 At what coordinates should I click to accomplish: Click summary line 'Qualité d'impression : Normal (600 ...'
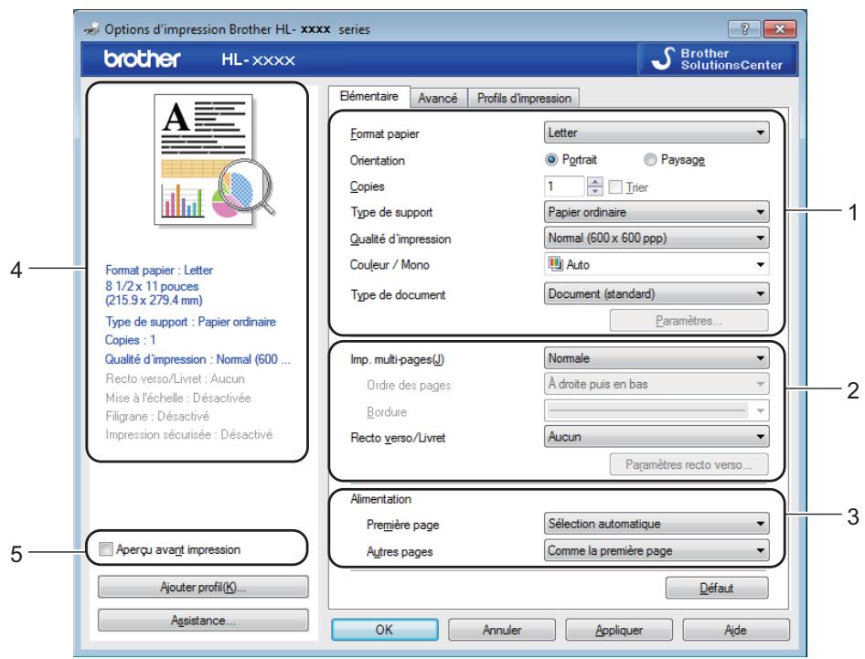coord(198,359)
